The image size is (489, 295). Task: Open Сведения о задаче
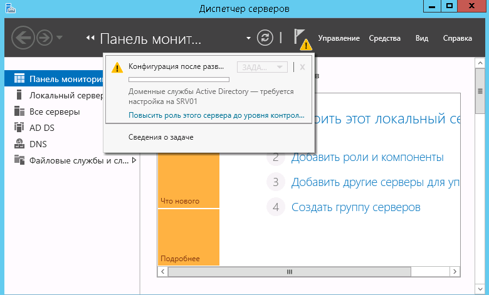(161, 137)
